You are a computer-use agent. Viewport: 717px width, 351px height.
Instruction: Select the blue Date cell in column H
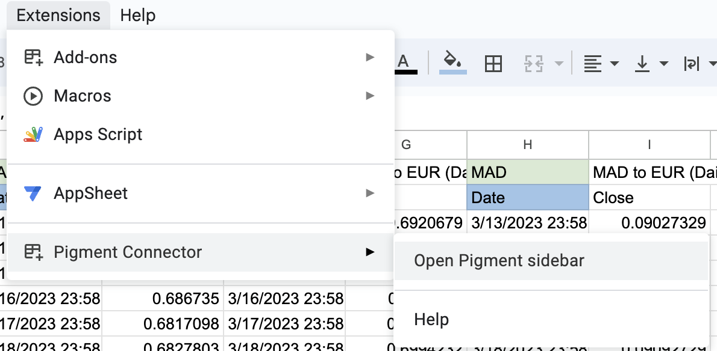click(x=528, y=197)
